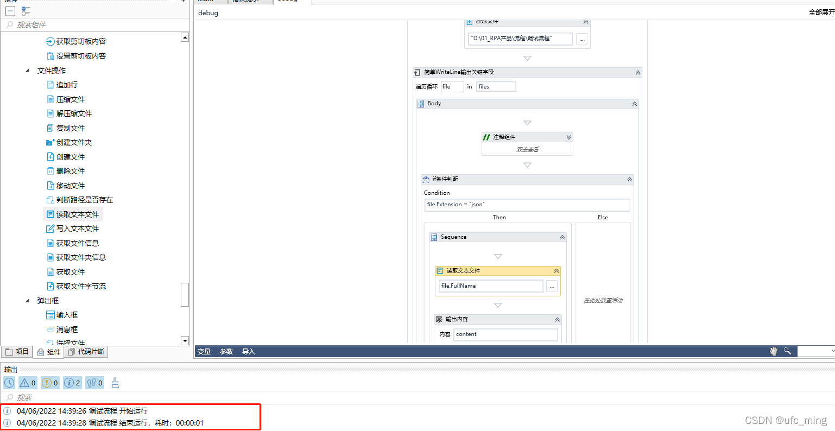Switch to the 代码片断 tab
This screenshot has width=835, height=431.
(x=86, y=352)
